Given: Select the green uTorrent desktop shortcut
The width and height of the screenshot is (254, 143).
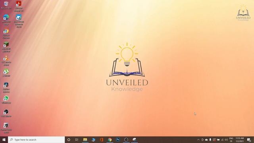Looking at the screenshot, I should 6,73.
